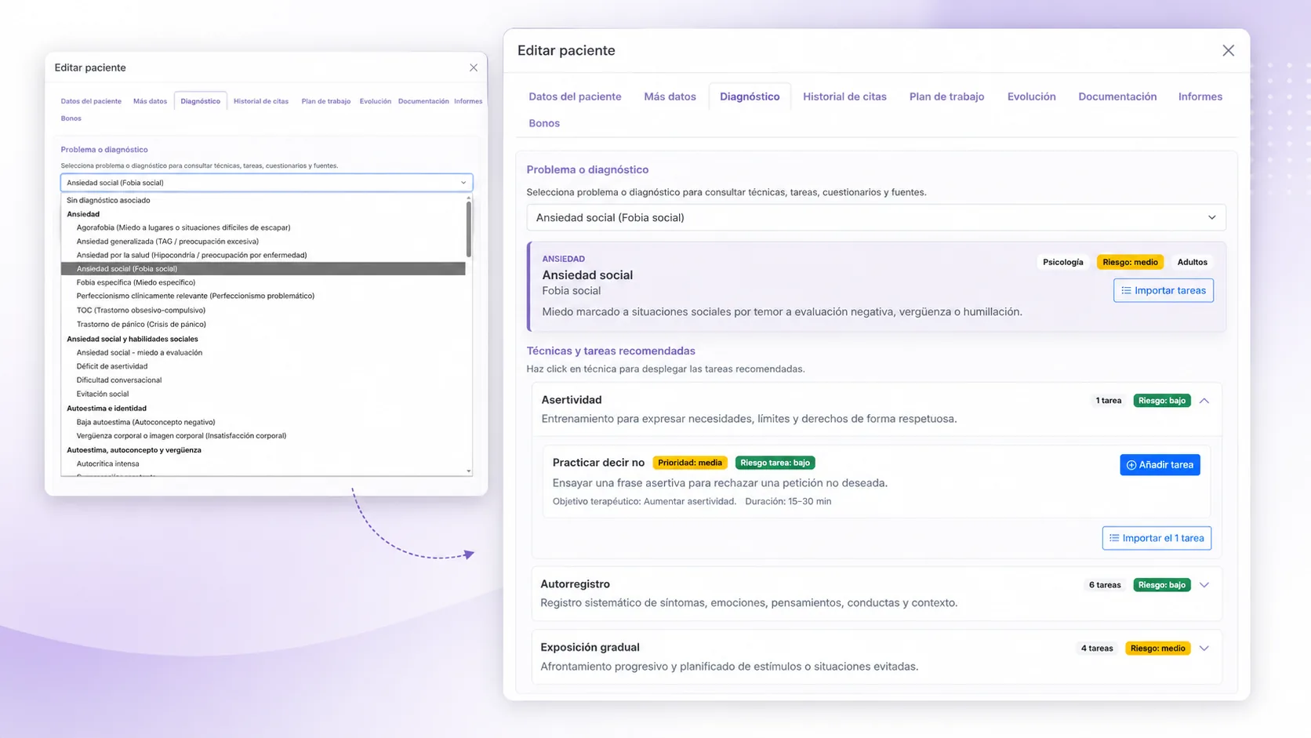Open Historial de citas tab in small dialog
Image resolution: width=1311 pixels, height=738 pixels.
[261, 101]
